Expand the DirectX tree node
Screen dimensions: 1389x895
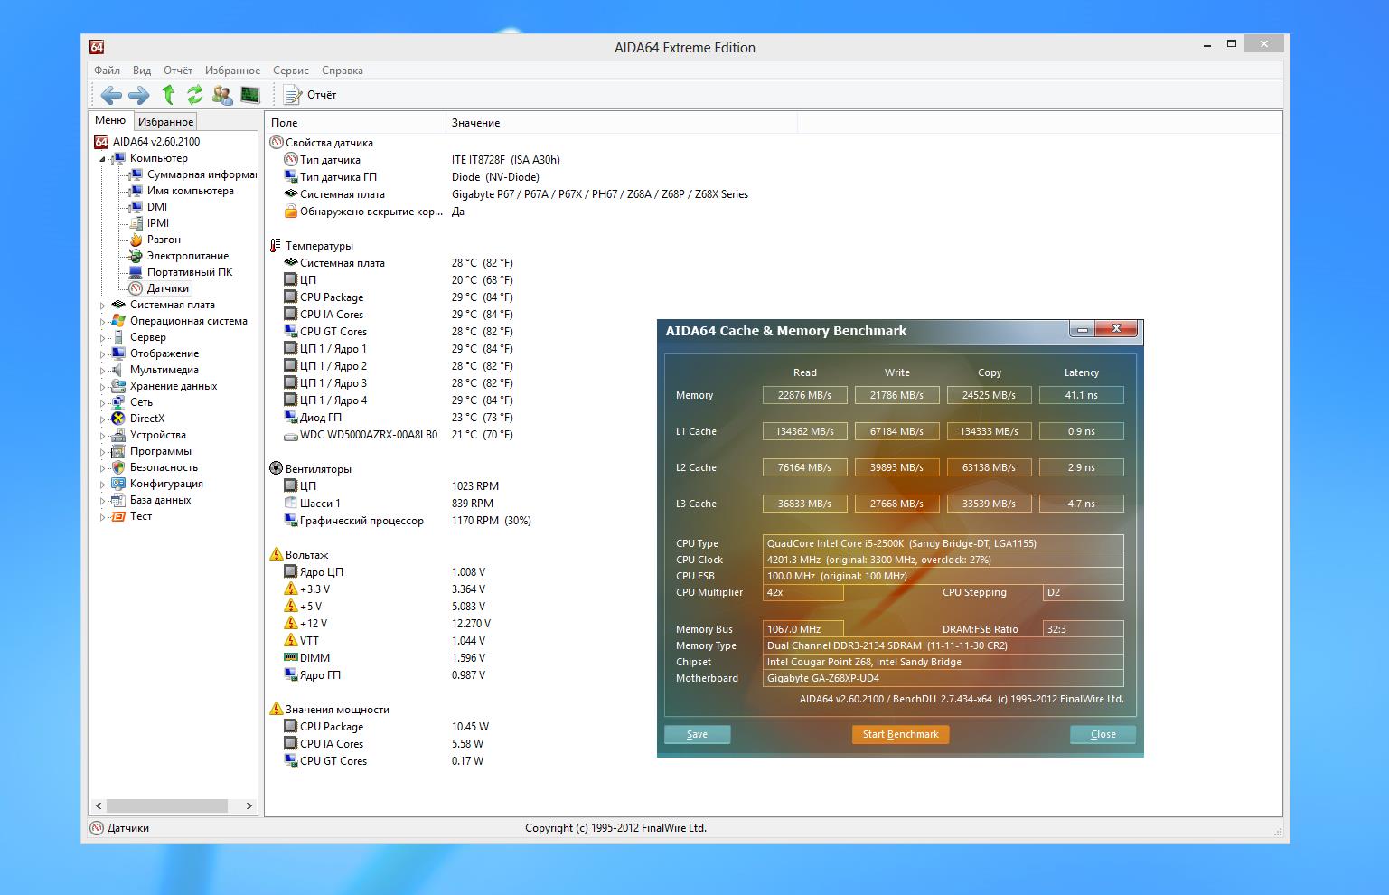[x=102, y=419]
